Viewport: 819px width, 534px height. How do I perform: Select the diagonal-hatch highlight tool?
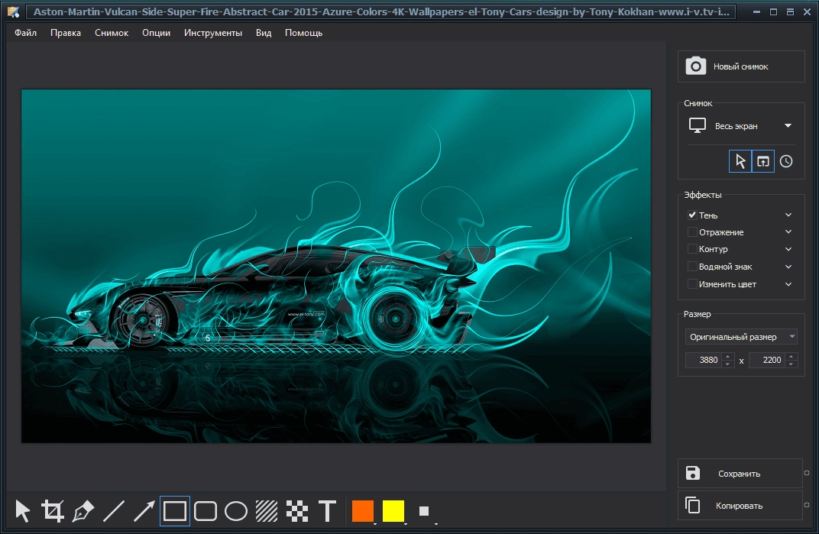pyautogui.click(x=267, y=511)
